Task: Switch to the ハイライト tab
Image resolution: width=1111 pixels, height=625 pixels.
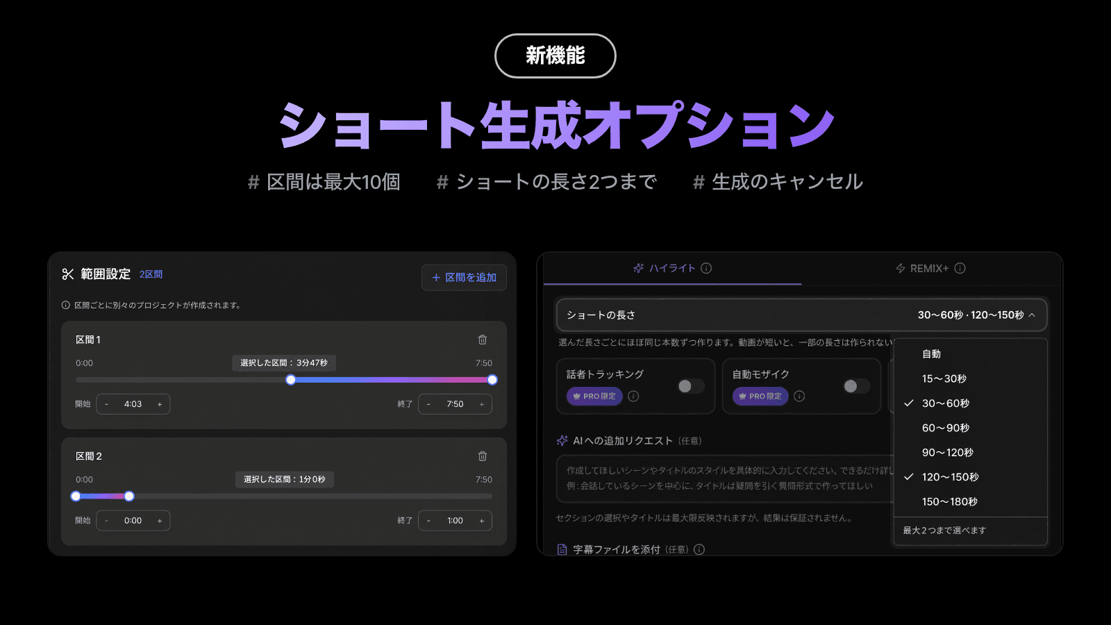Action: [672, 268]
